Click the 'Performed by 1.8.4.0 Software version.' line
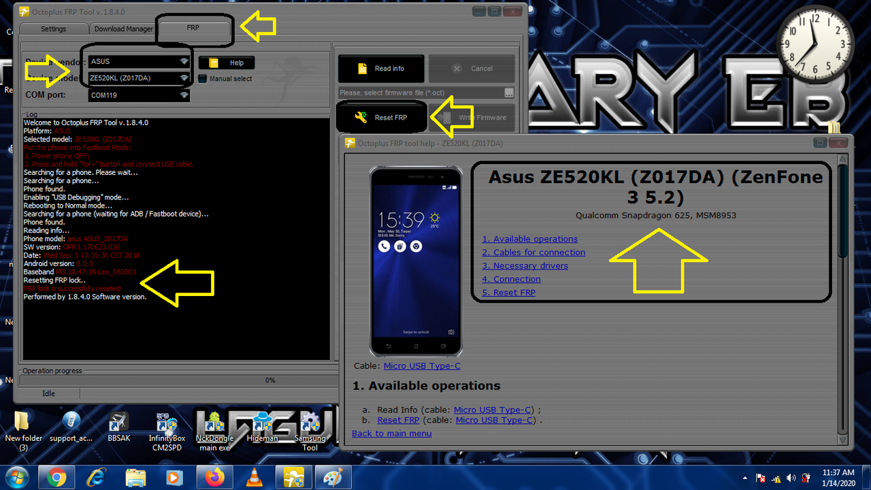Viewport: 871px width, 490px height. (85, 297)
